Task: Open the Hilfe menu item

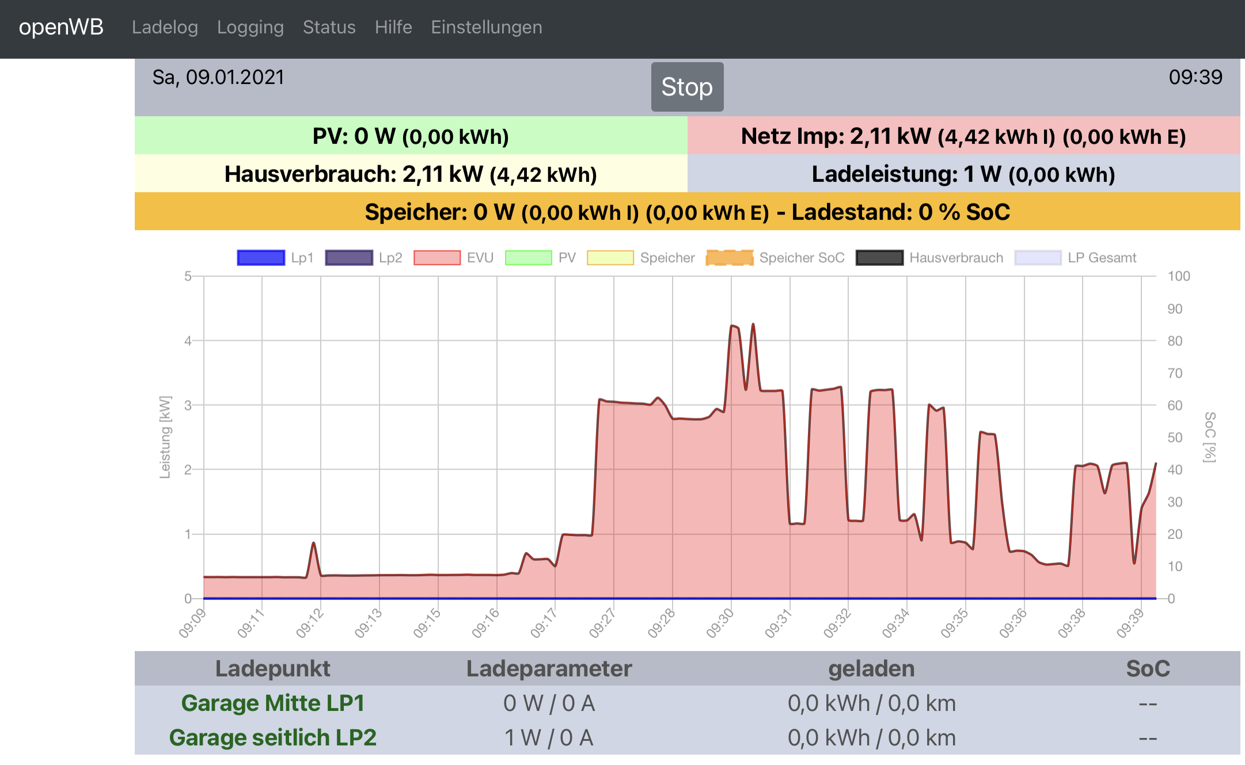Action: pyautogui.click(x=393, y=27)
